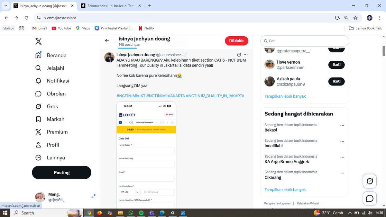This screenshot has width=386, height=217.
Task: Check the Notifikasi bell
Action: click(58, 81)
